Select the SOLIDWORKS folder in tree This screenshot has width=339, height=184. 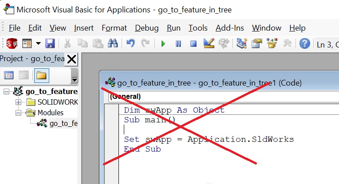point(58,102)
